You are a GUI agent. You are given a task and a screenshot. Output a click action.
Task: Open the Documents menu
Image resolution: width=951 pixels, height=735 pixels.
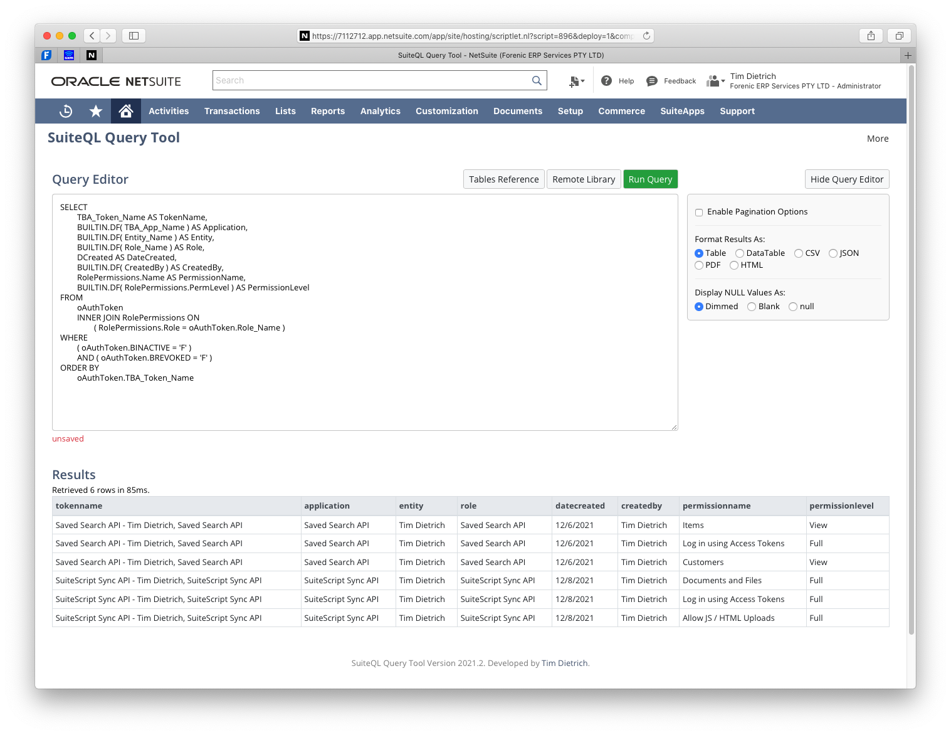pos(518,111)
